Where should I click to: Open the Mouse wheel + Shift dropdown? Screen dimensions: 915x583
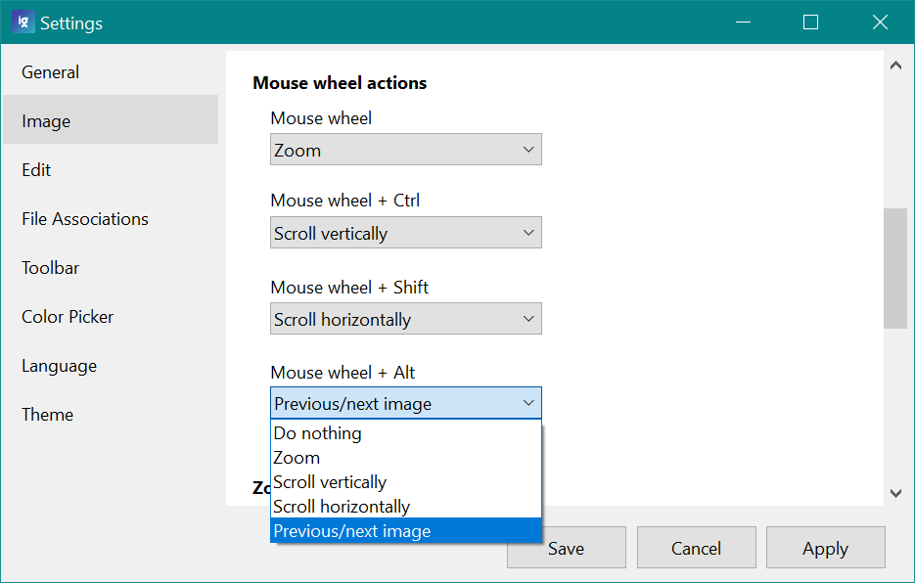coord(405,319)
